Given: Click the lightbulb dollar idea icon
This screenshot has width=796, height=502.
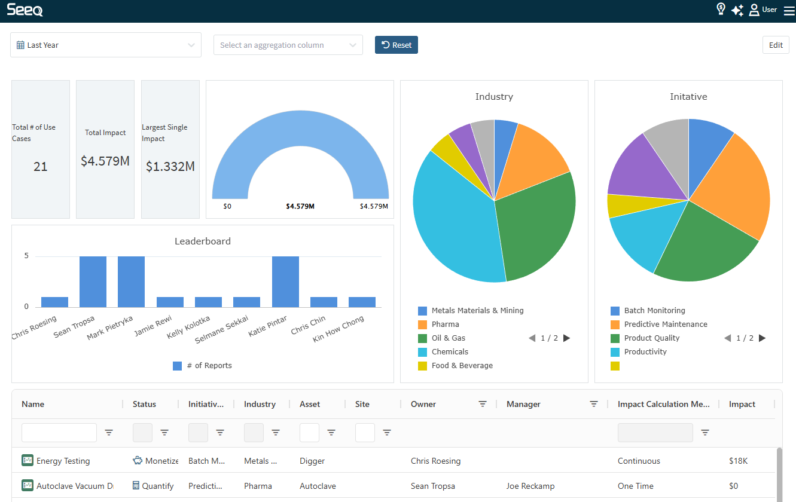Looking at the screenshot, I should tap(721, 9).
